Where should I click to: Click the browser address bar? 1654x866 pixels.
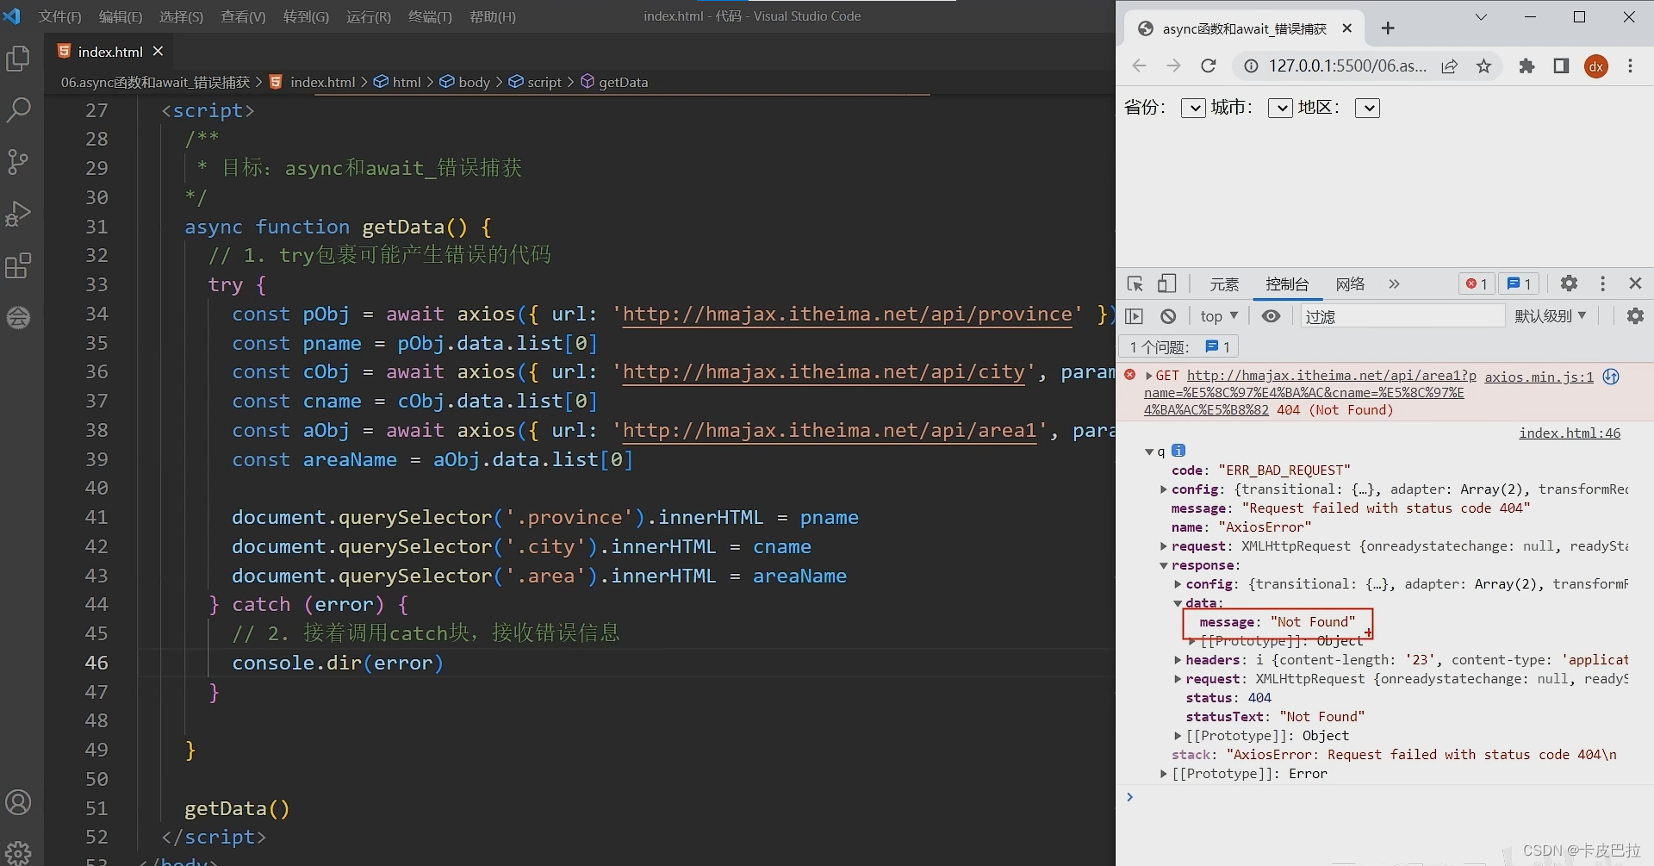[1346, 66]
